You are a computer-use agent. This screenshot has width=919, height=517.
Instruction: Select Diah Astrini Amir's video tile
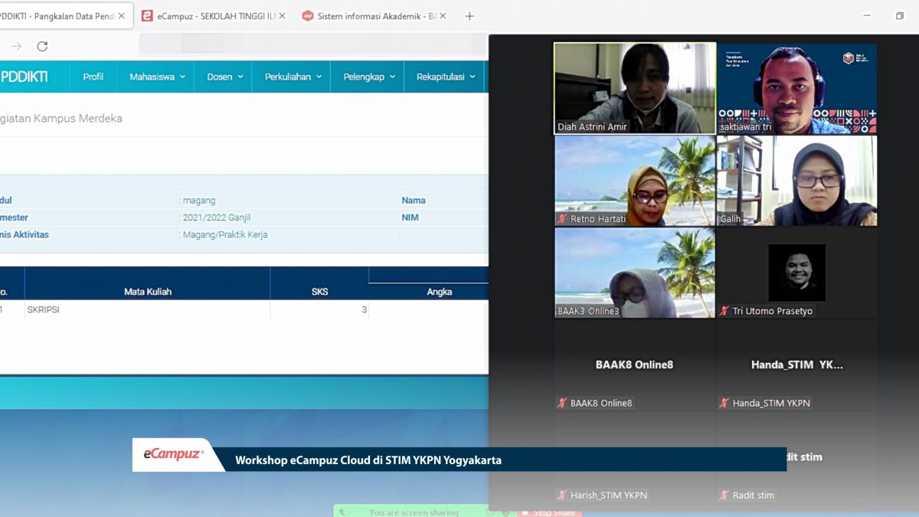[x=635, y=89]
